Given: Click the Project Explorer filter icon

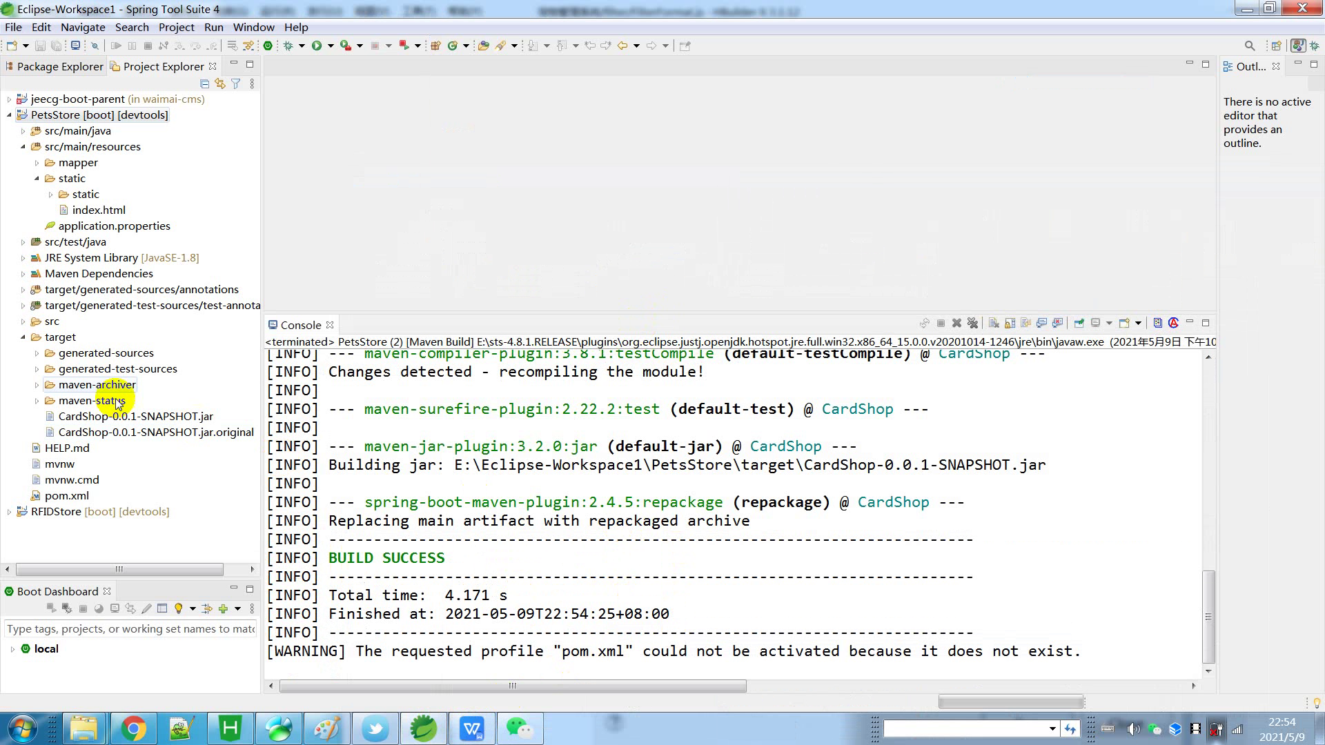Looking at the screenshot, I should click(x=236, y=83).
